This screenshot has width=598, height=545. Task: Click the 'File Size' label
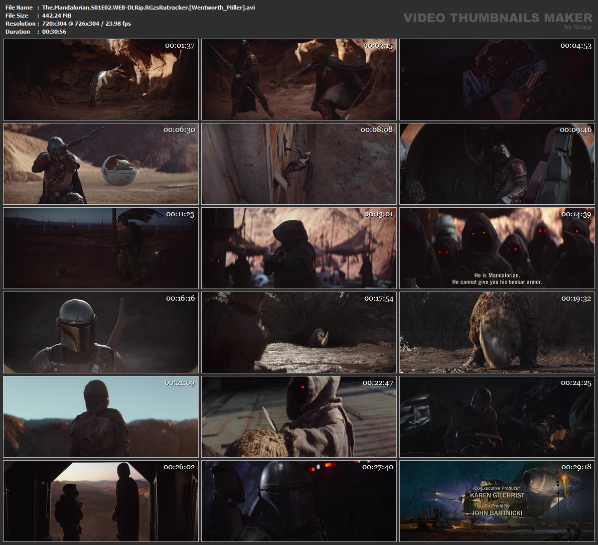click(17, 16)
